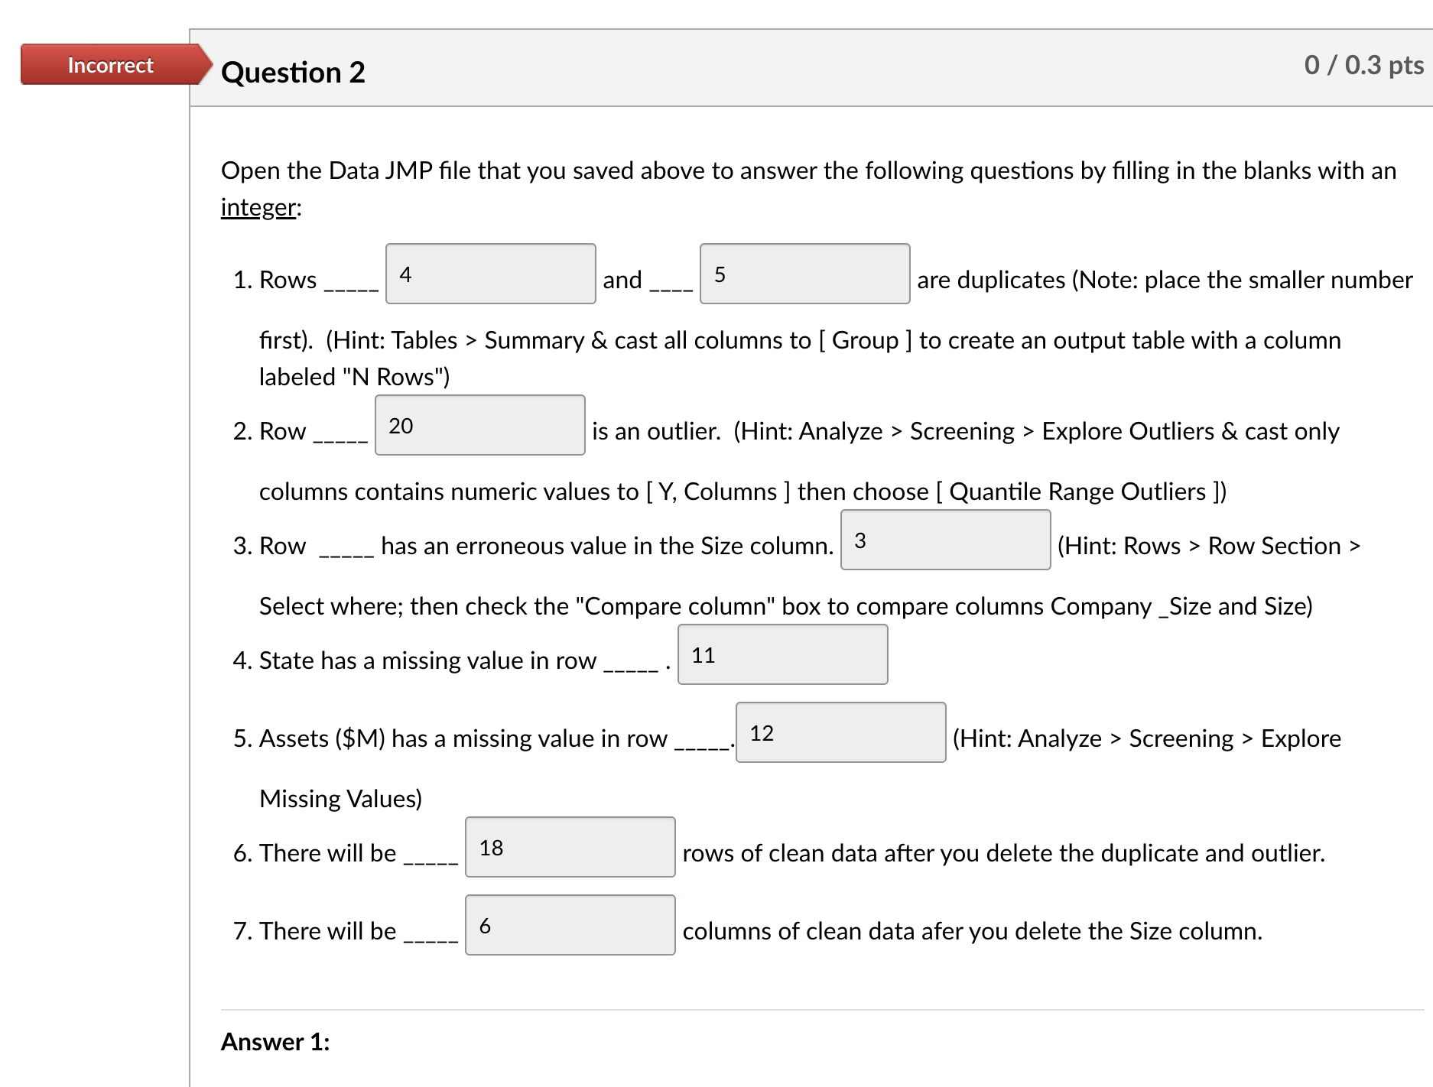Click the clean rows field containing 18
Screen dimensions: 1433x1087
tap(570, 847)
